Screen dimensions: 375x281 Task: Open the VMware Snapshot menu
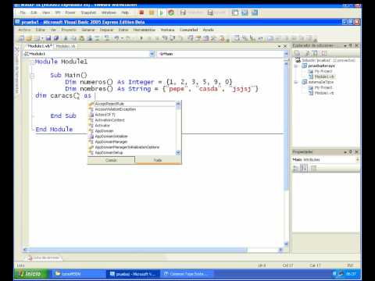(x=88, y=12)
